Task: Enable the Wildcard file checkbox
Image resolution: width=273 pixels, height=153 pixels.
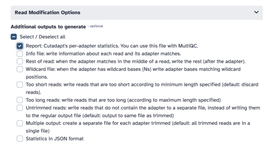Action: tap(20, 69)
